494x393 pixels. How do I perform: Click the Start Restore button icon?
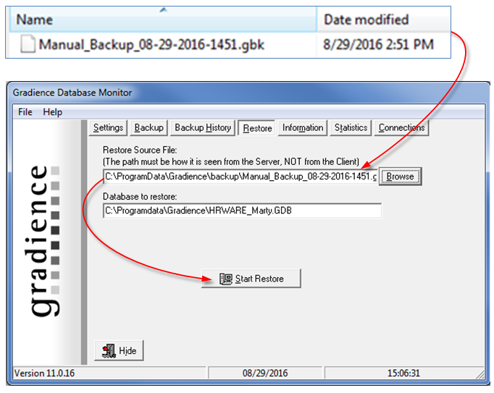click(x=225, y=279)
